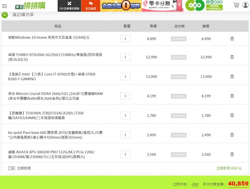Click 欣台幣折抵 button for ADATA SX8200
The height and width of the screenshot is (189, 250).
pyautogui.click(x=178, y=155)
